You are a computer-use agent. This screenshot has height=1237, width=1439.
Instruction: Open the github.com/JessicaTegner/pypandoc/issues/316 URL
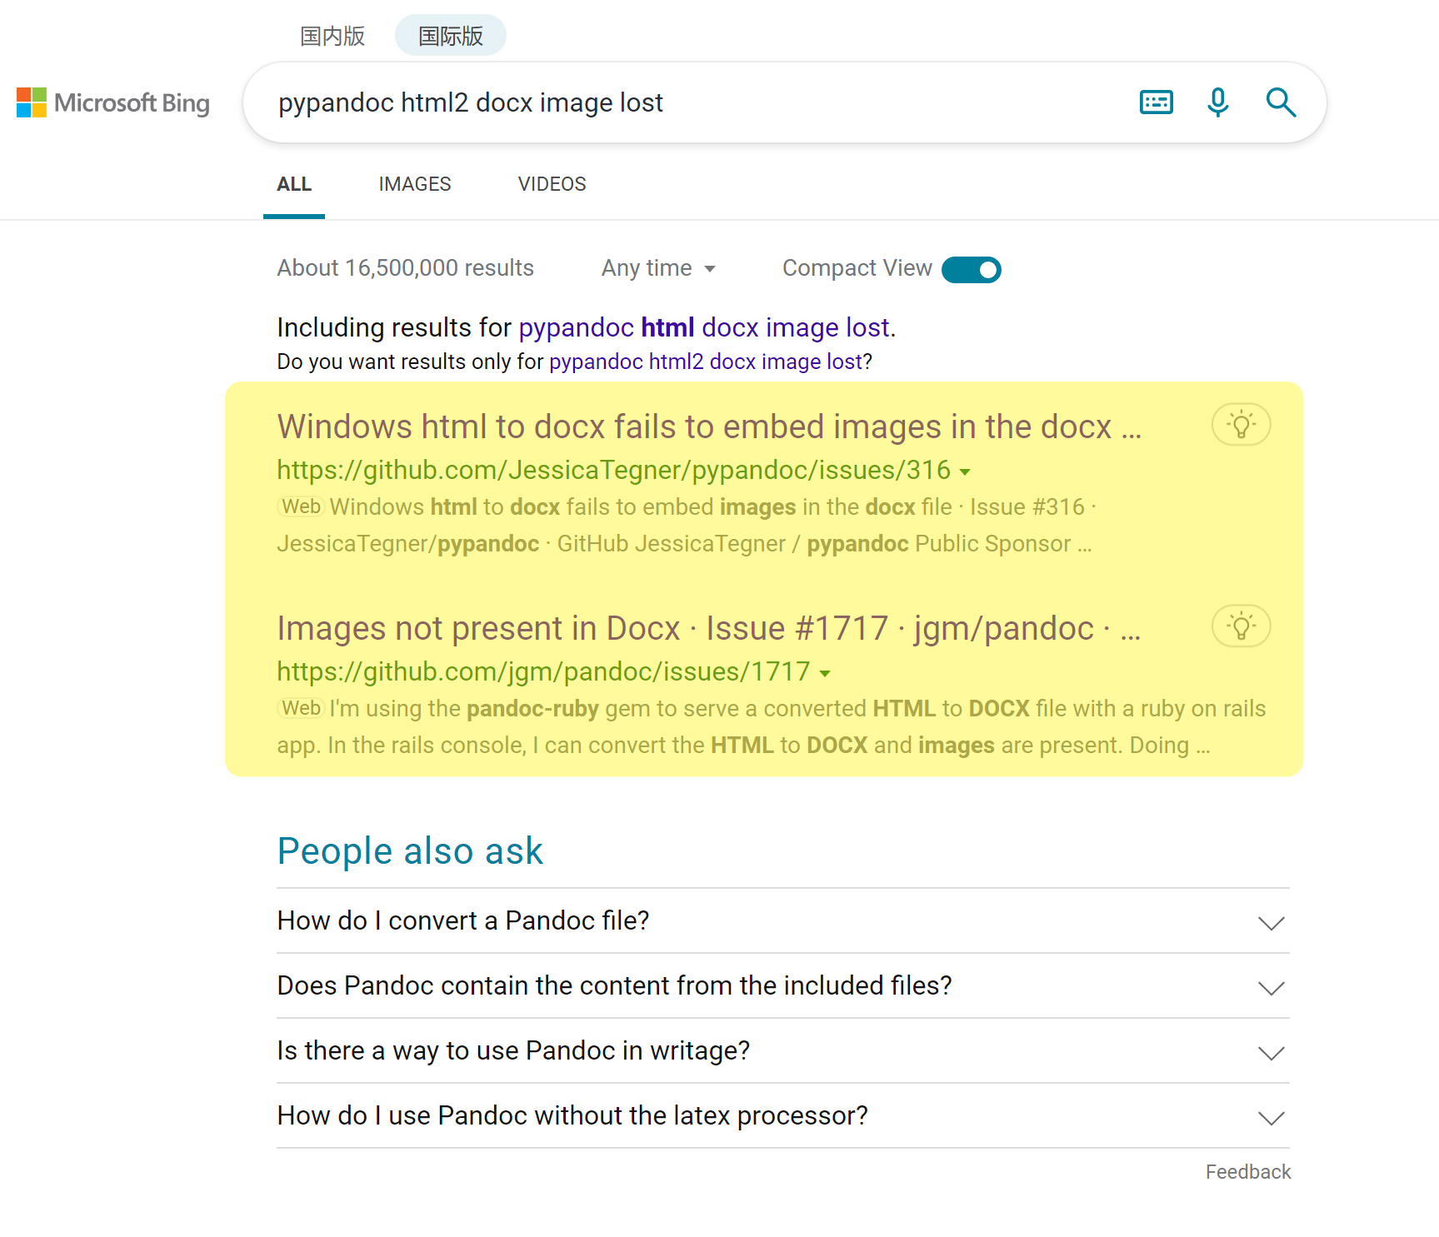(x=614, y=470)
